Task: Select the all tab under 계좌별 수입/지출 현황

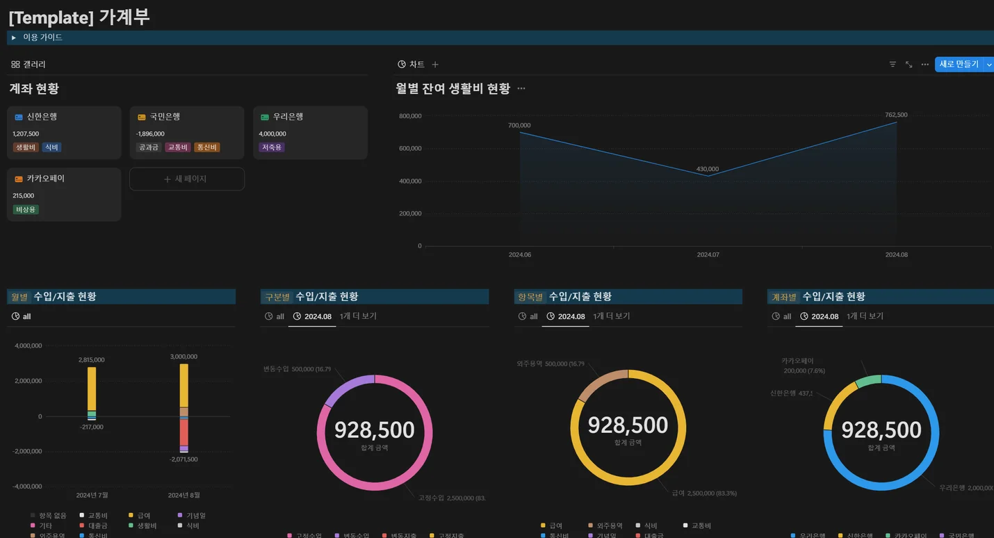Action: 781,316
